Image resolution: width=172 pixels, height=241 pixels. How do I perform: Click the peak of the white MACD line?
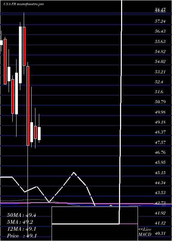[74, 172]
